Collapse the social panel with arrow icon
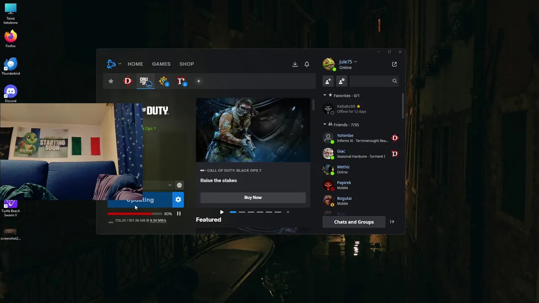 [x=392, y=222]
